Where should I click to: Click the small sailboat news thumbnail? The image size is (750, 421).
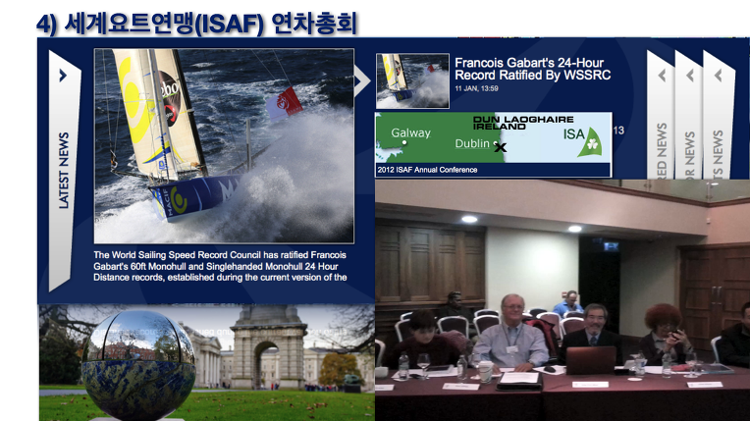coord(412,80)
